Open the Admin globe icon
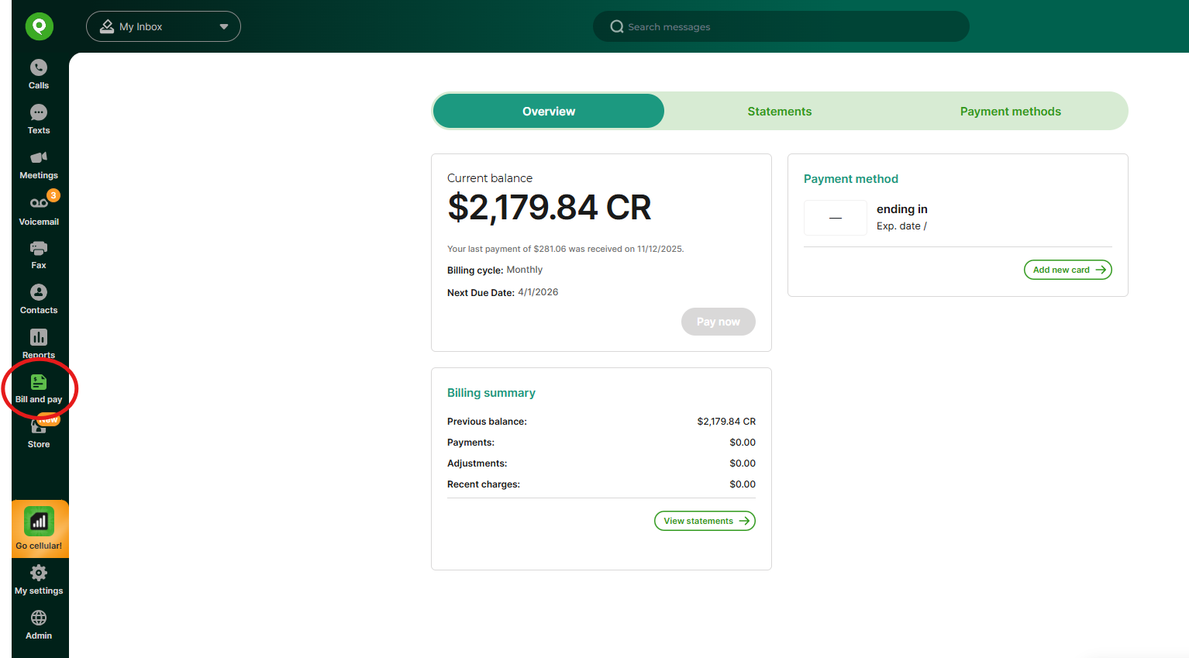Image resolution: width=1189 pixels, height=658 pixels. coord(39,624)
